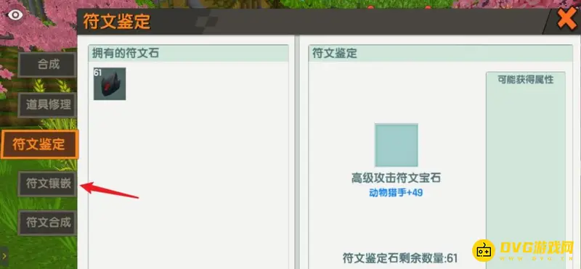This screenshot has height=269, width=581.
Task: Click the 可能获得属性 panel header
Action: point(525,80)
